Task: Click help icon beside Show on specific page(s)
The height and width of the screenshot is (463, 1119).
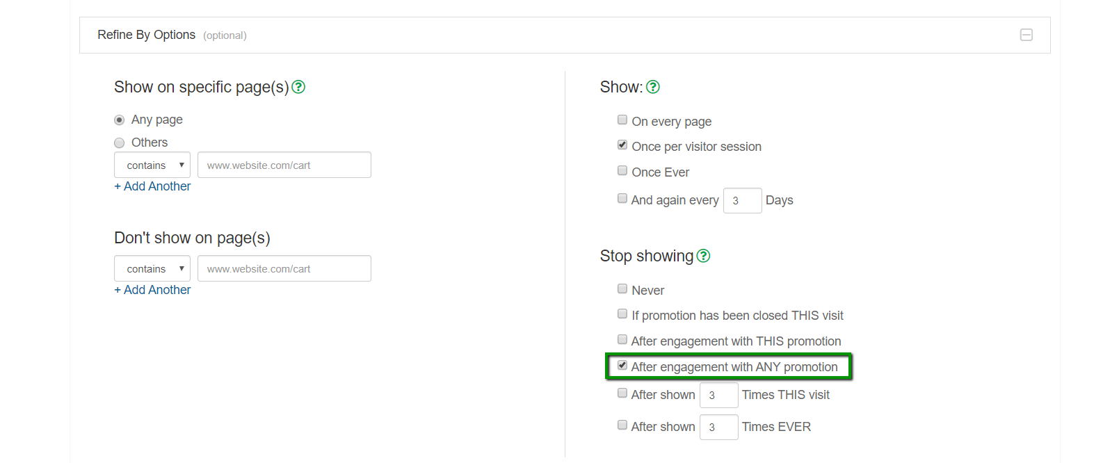Action: tap(298, 87)
